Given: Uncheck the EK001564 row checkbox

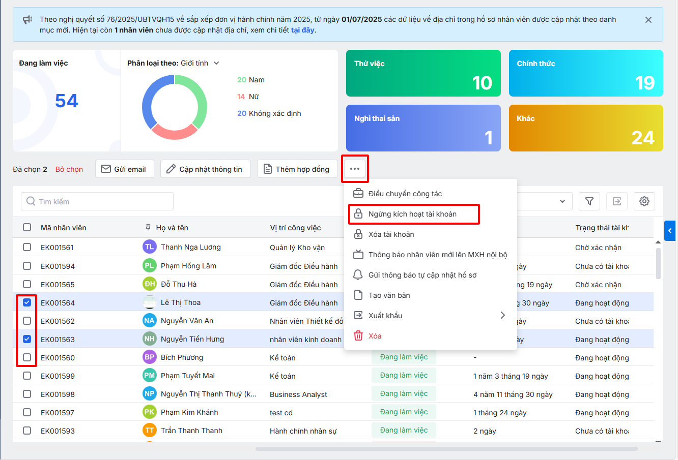Looking at the screenshot, I should [x=27, y=302].
